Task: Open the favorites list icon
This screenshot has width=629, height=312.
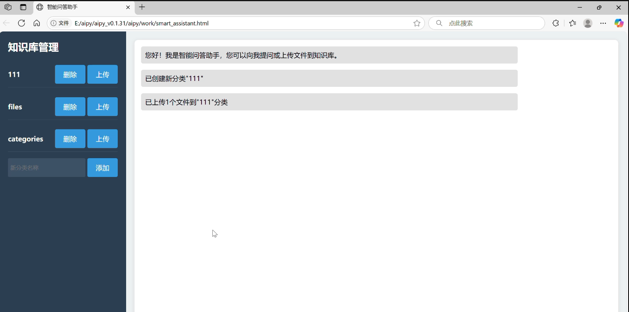Action: click(573, 23)
